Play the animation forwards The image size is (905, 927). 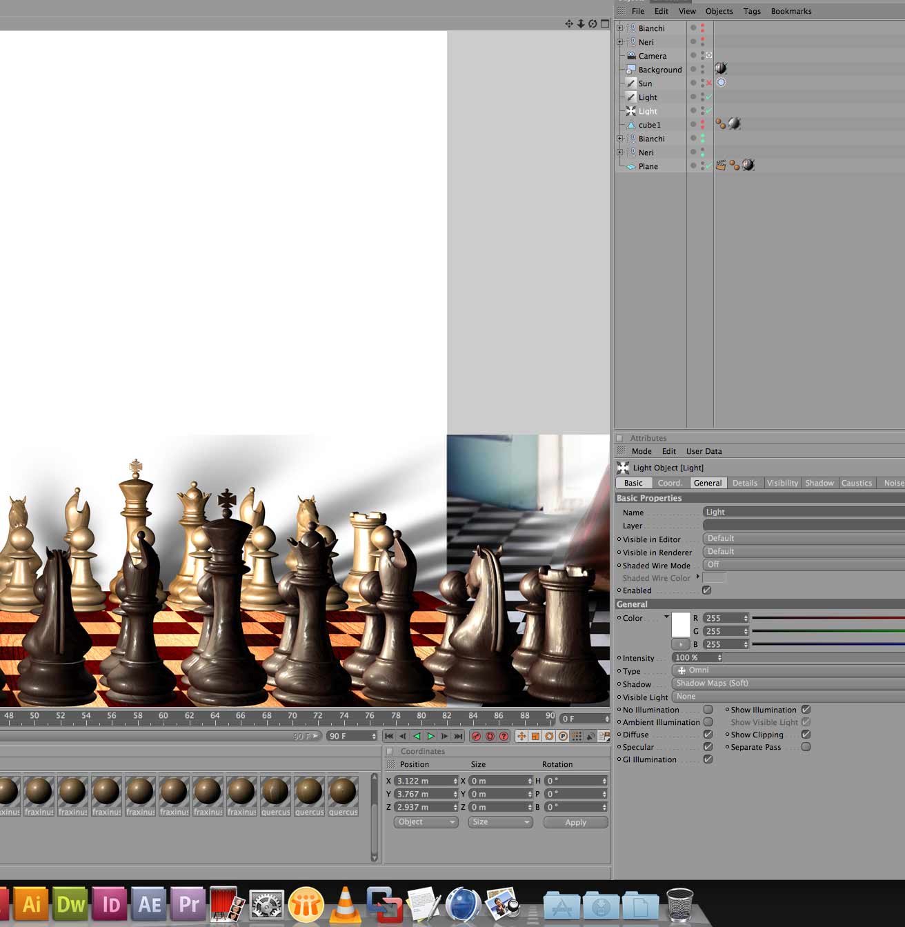click(430, 737)
